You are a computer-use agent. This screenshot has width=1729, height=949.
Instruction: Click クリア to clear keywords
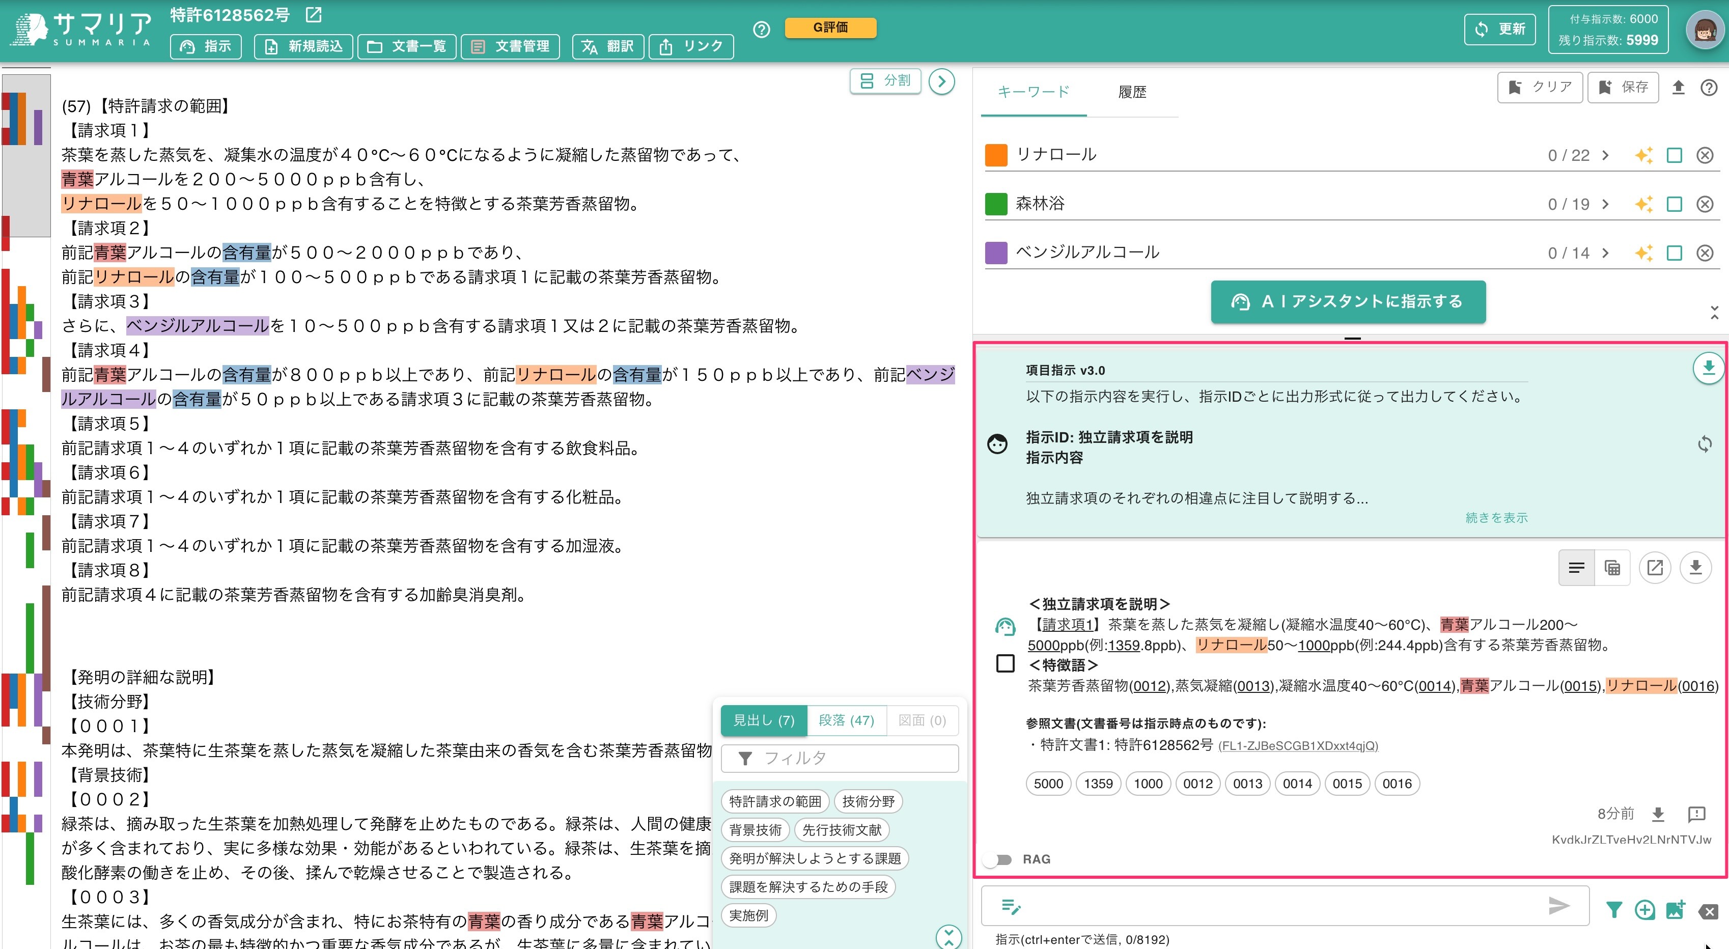click(1540, 87)
